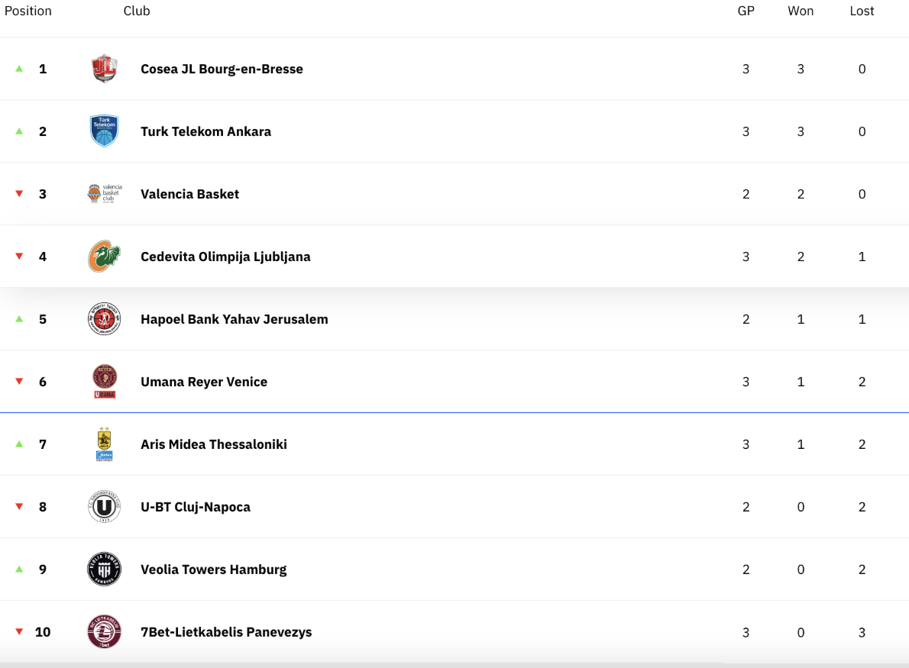Open the Turk Telekom Ankara team link

pyautogui.click(x=205, y=131)
